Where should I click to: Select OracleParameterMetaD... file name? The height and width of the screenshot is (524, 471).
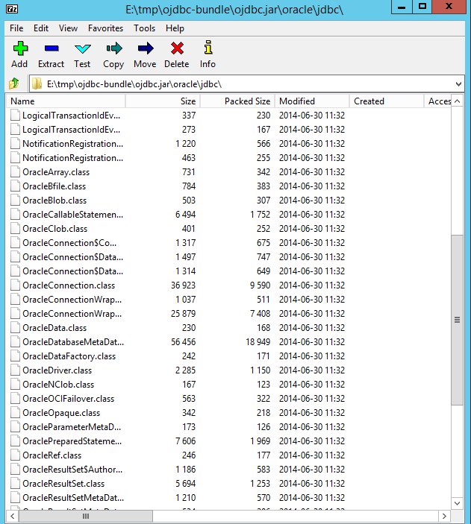click(x=72, y=427)
